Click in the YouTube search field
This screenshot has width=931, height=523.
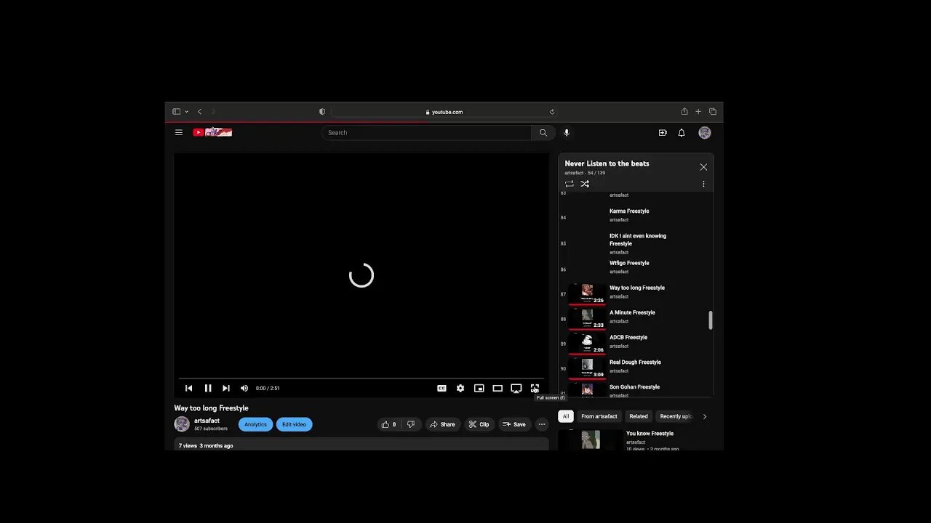(x=427, y=133)
